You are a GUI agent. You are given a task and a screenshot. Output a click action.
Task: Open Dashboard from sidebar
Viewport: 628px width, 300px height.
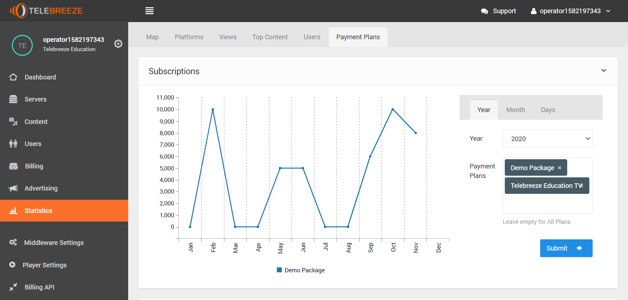coord(64,77)
